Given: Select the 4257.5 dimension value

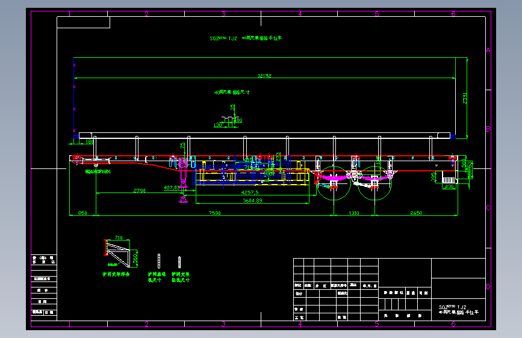Looking at the screenshot, I should (x=250, y=192).
